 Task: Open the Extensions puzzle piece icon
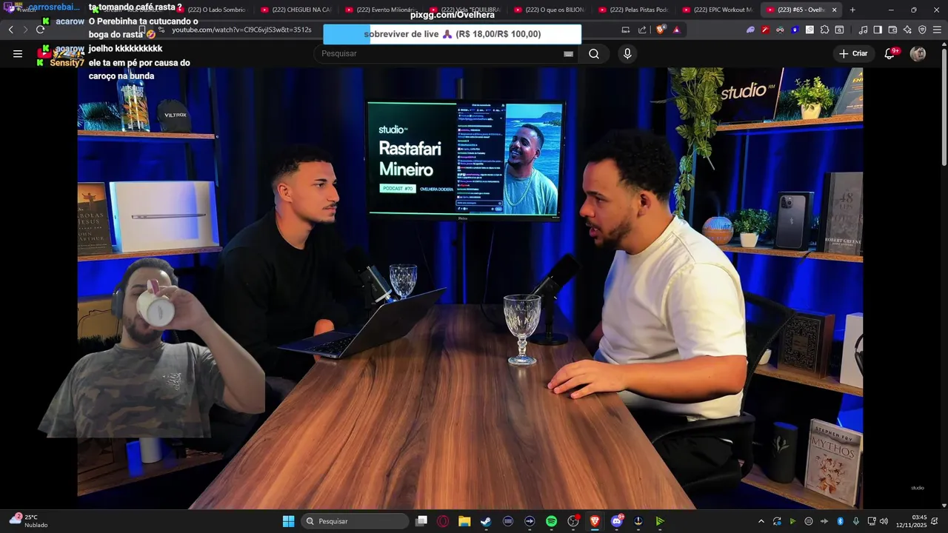pyautogui.click(x=824, y=30)
